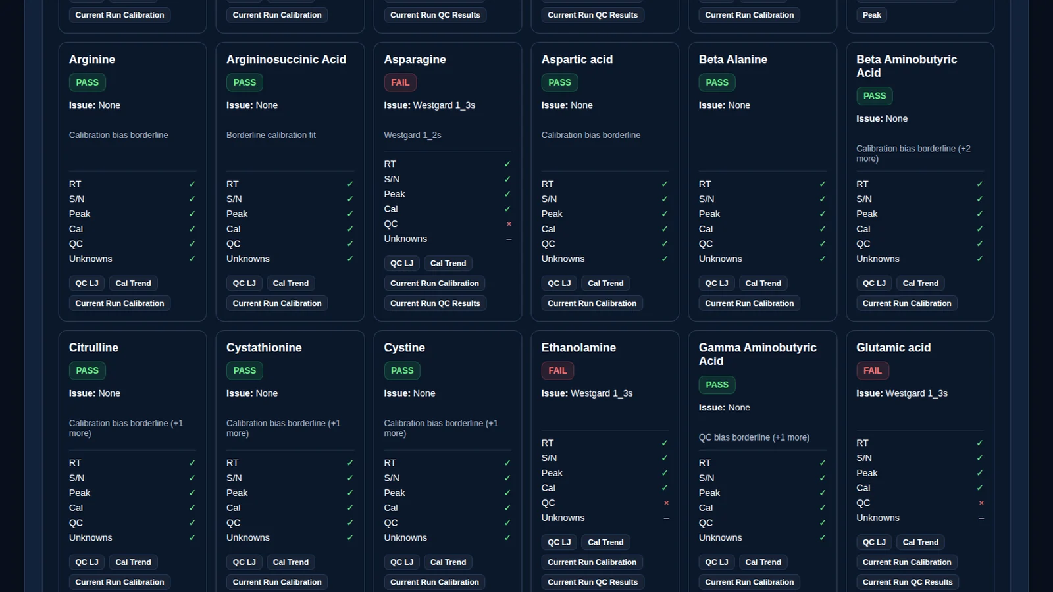
Task: Click 'Westgard 1_2s' note on Asparagine card
Action: coord(413,135)
